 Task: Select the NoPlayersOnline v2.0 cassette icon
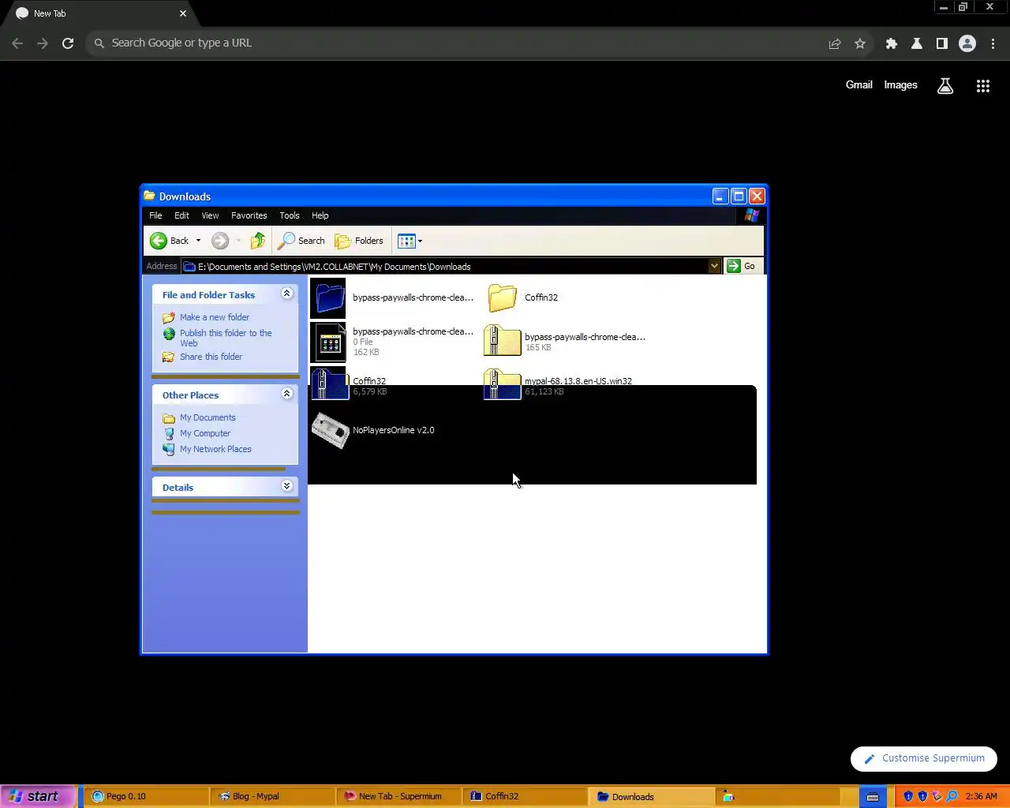(330, 431)
